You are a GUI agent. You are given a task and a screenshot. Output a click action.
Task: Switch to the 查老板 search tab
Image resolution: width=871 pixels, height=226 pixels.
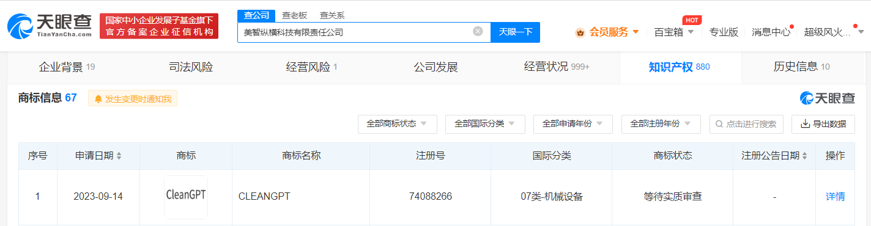[x=295, y=15]
